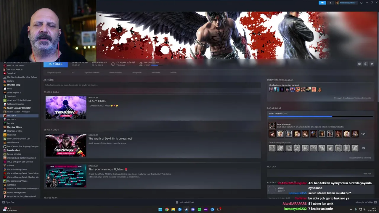Image resolution: width=379 pixels, height=213 pixels.
Task: Click Başarımlarını Görüntüle link
Action: tap(360, 158)
